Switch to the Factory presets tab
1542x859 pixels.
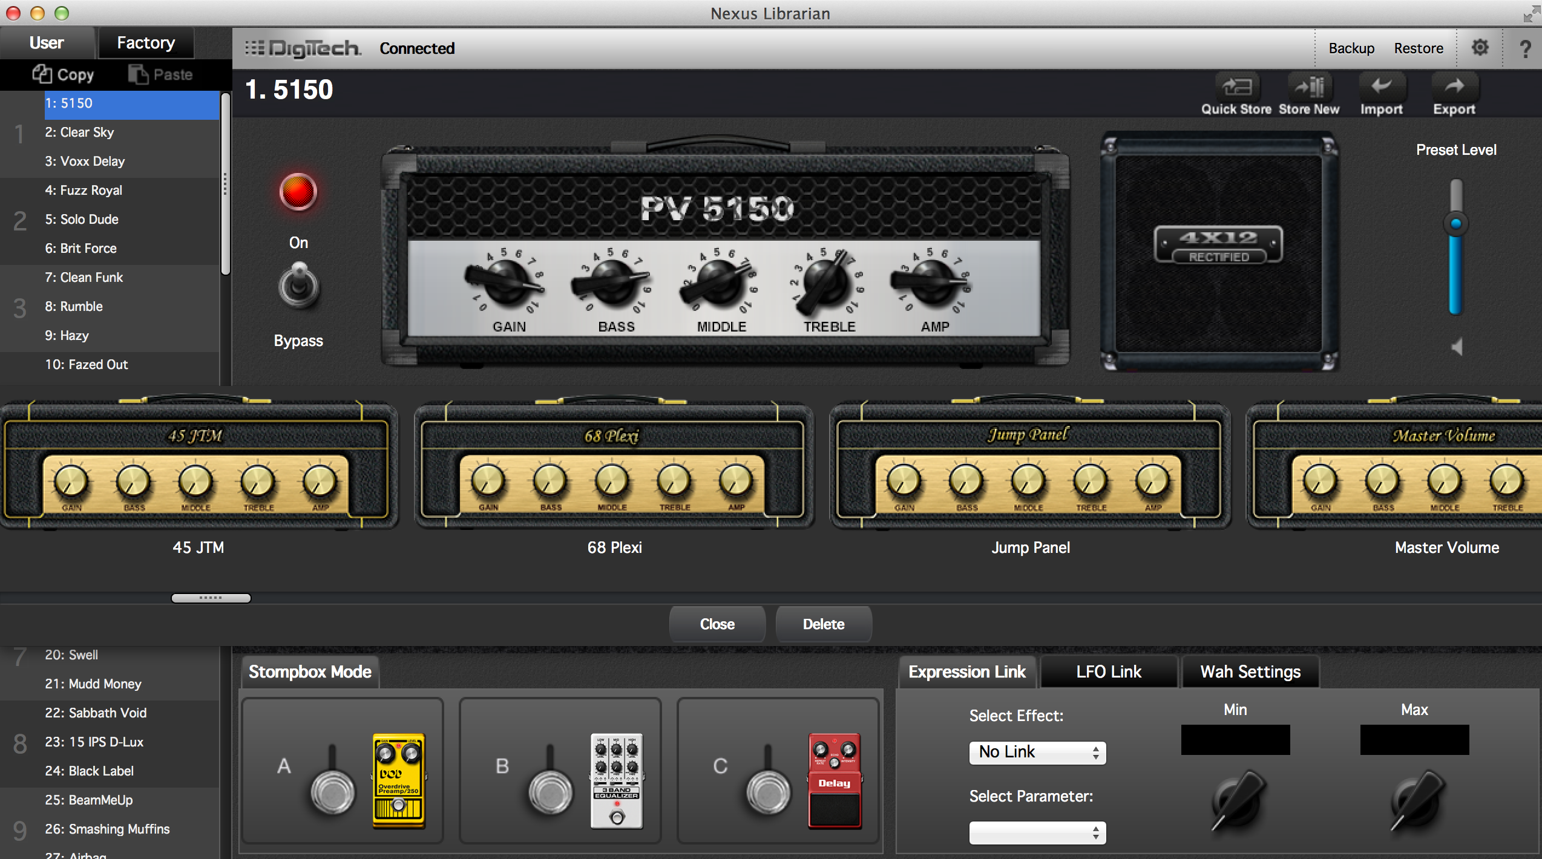coord(146,43)
